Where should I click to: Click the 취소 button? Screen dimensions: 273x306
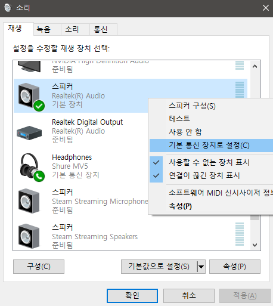(x=189, y=296)
